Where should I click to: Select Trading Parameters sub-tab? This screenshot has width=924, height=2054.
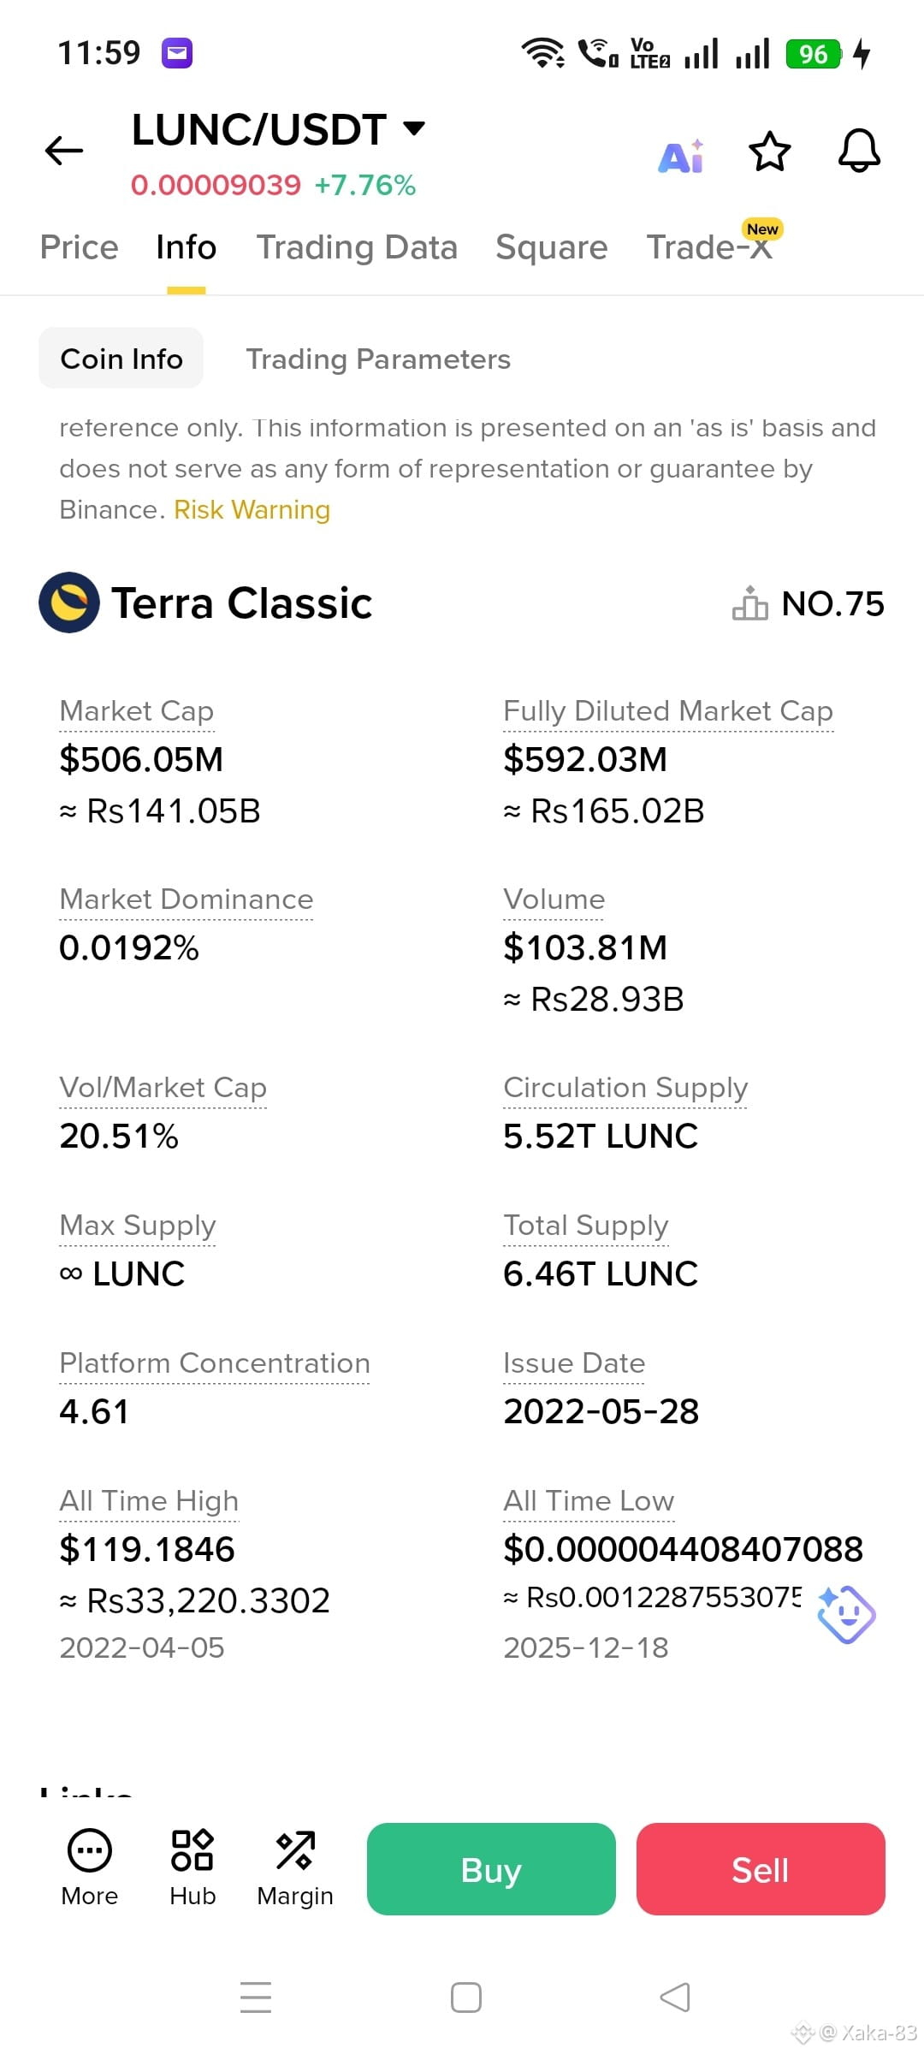coord(378,359)
